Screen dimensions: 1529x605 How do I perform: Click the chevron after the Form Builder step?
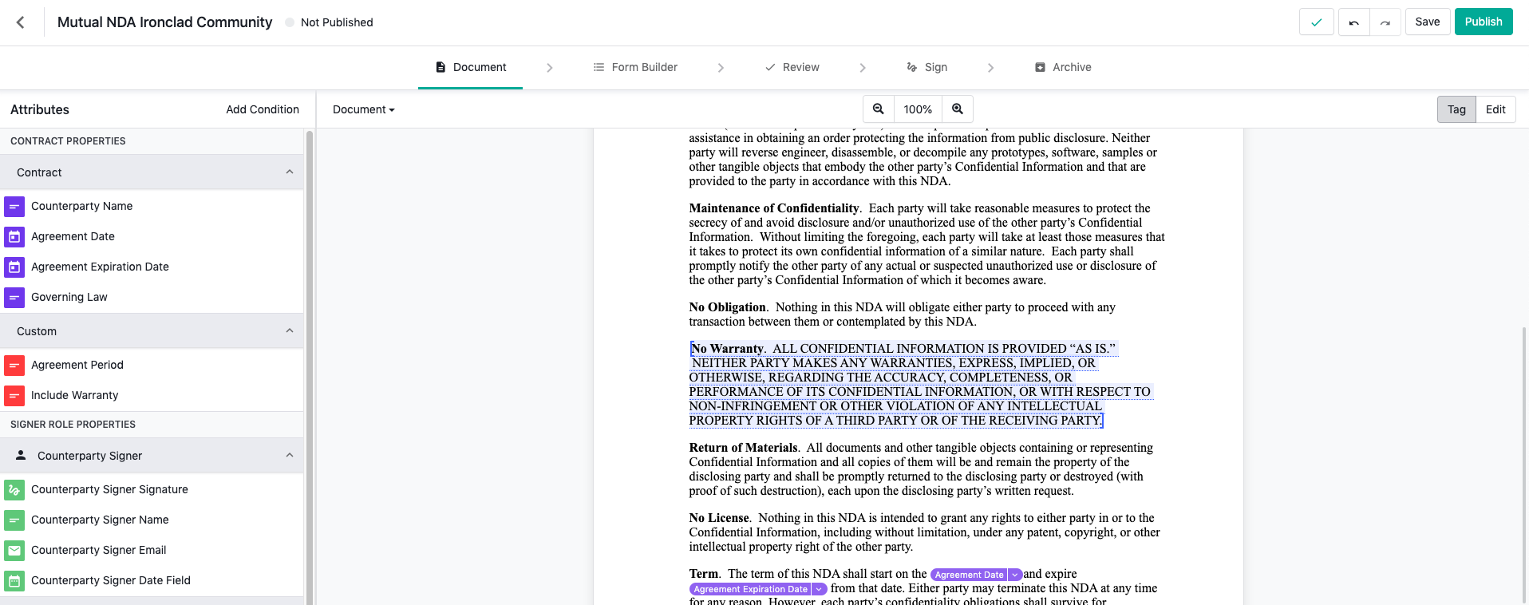tap(721, 68)
